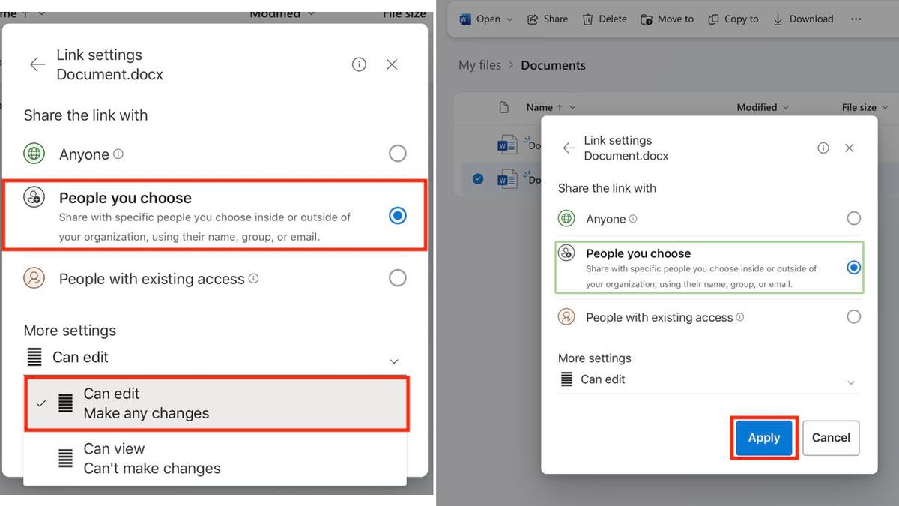This screenshot has width=899, height=506.
Task: Select People you choose radio in right dialog
Action: (853, 267)
